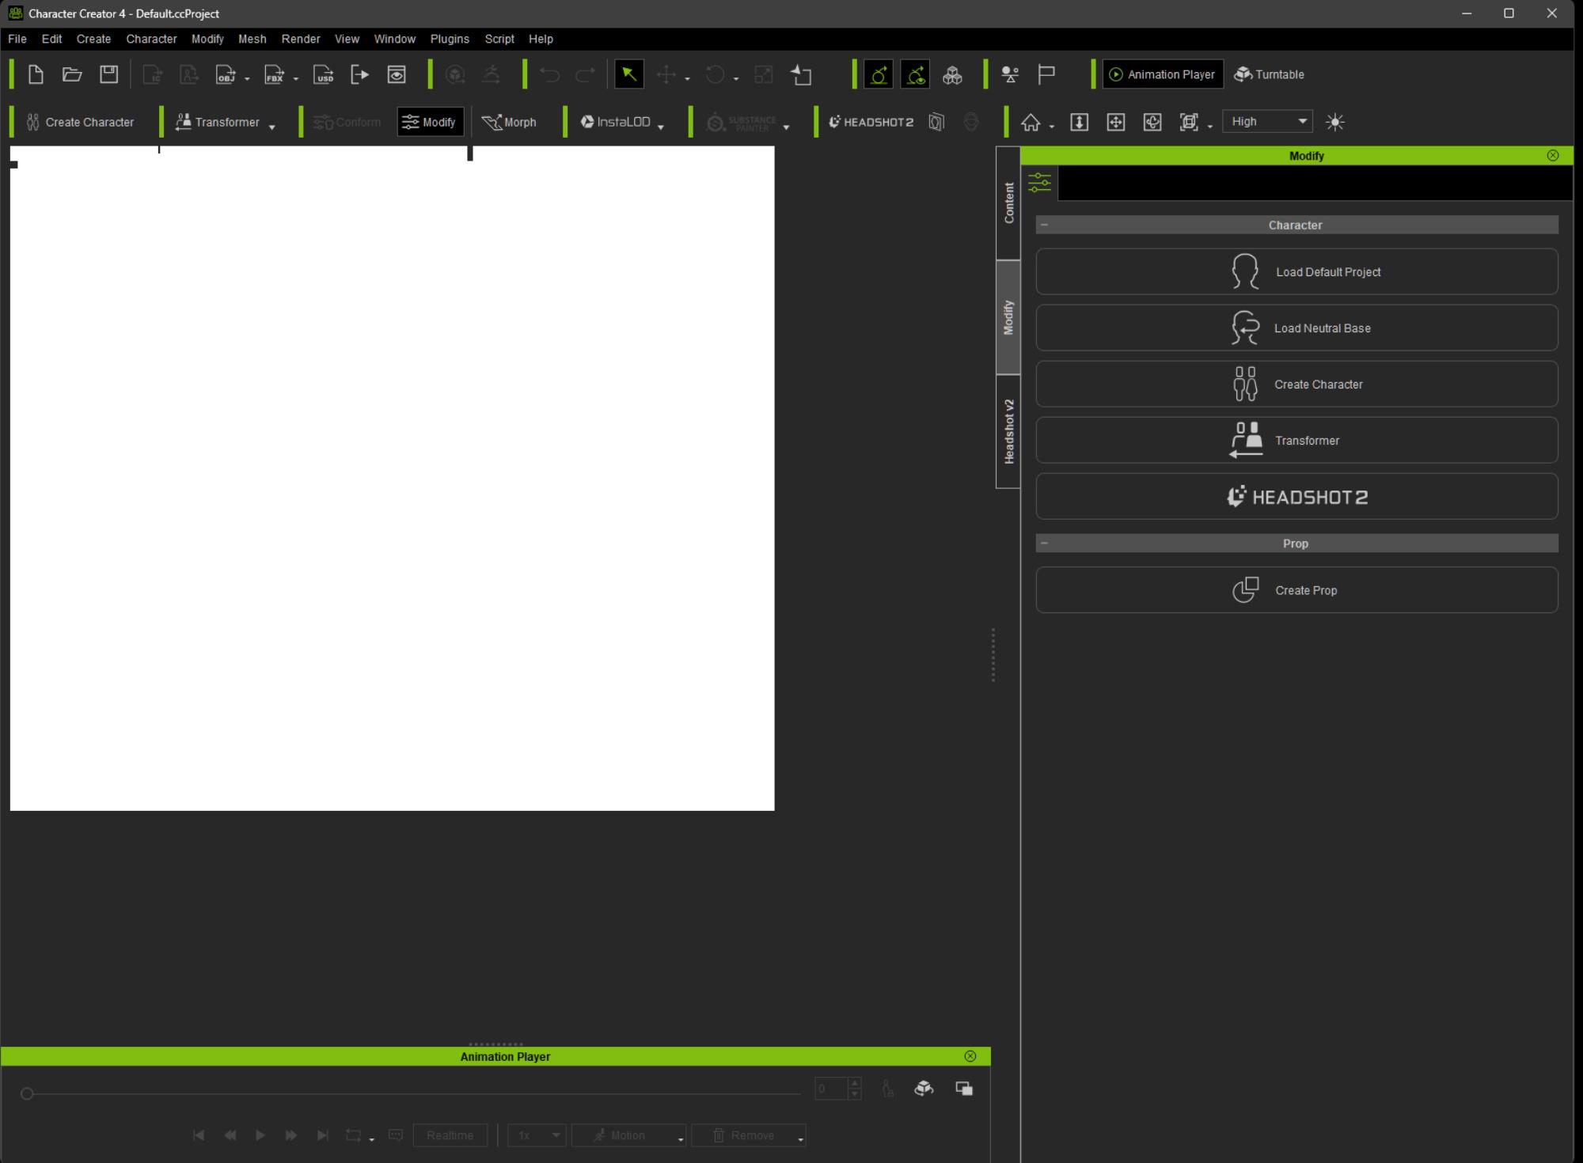1583x1163 pixels.
Task: Toggle the green physics icon with eye
Action: pos(915,74)
